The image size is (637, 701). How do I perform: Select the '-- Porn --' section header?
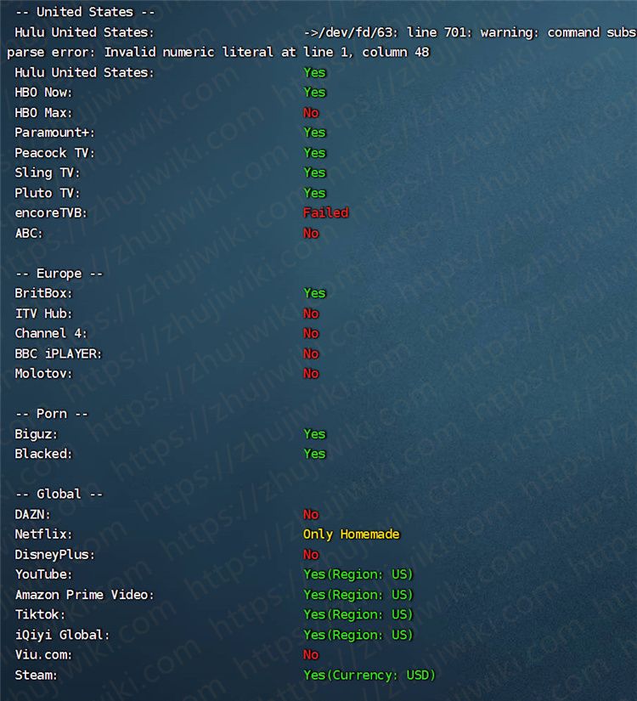point(52,414)
